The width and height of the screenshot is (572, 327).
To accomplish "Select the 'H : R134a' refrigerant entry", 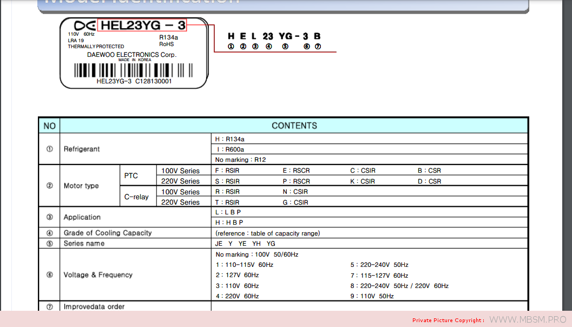I will [x=230, y=139].
